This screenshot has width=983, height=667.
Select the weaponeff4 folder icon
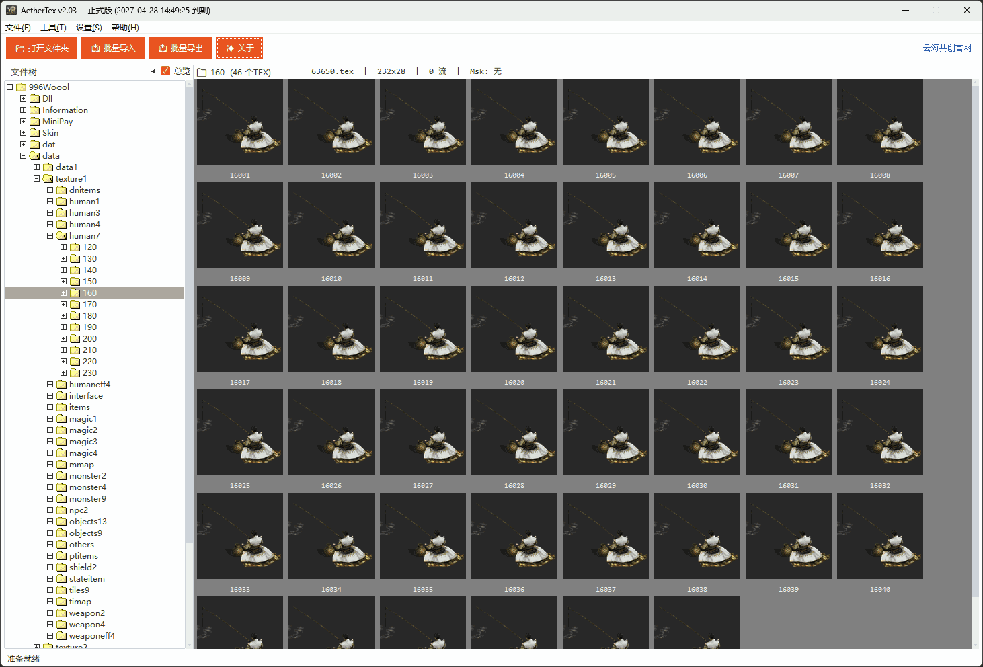[x=61, y=635]
